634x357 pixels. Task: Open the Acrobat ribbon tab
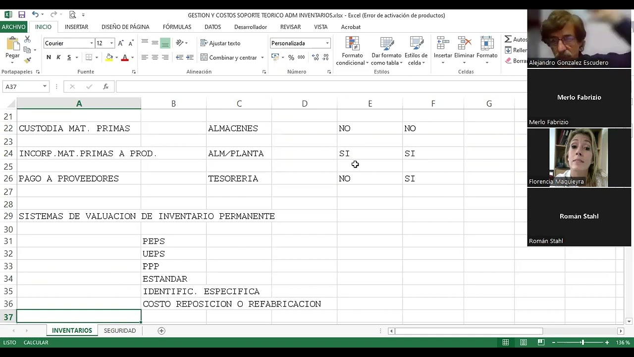[x=351, y=27]
